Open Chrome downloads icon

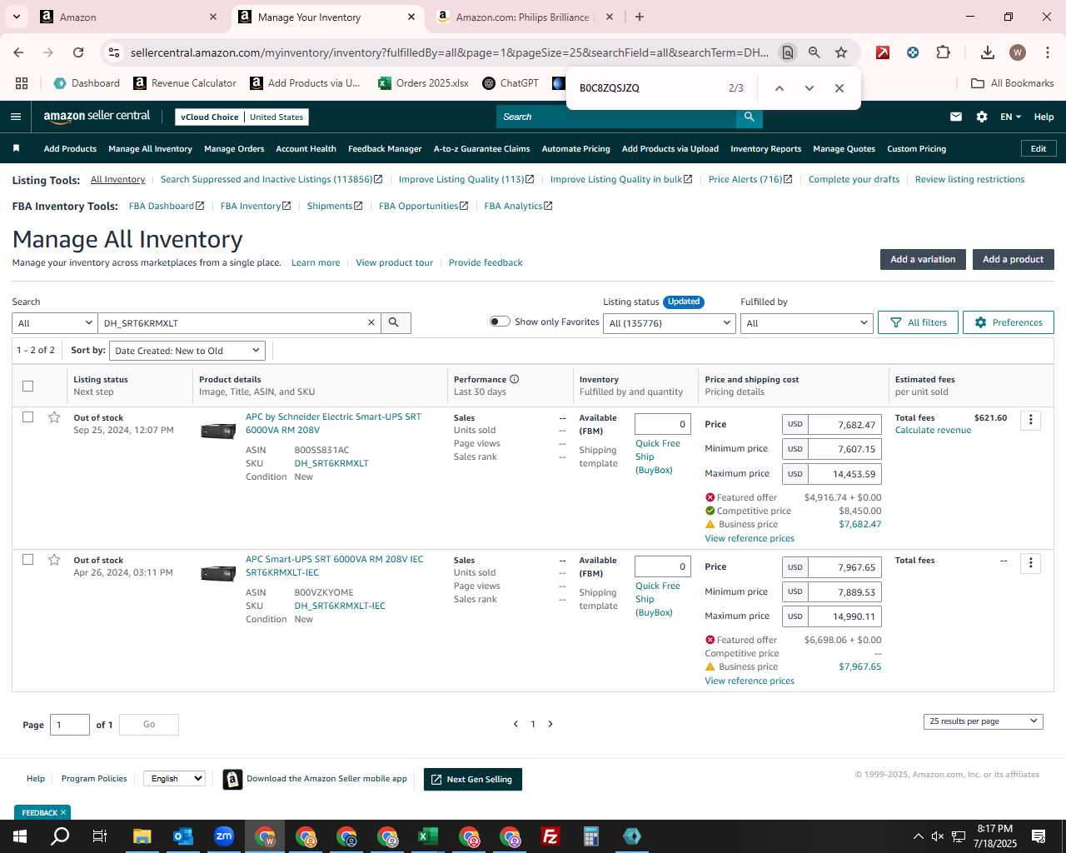[988, 52]
